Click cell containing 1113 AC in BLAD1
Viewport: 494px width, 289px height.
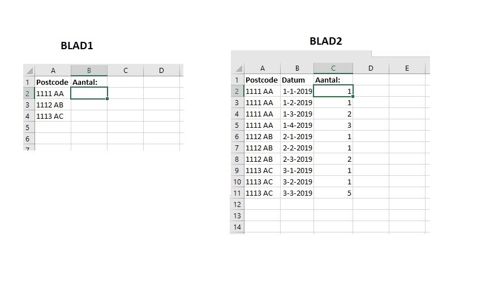53,116
